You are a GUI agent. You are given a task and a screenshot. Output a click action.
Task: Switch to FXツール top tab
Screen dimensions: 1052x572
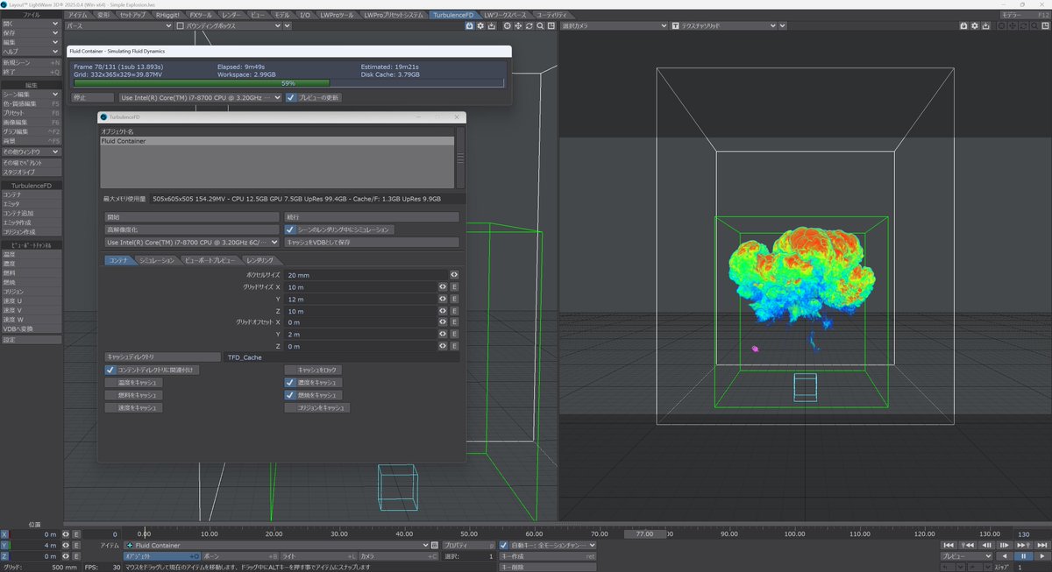click(200, 15)
